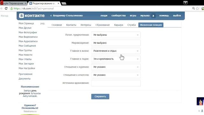Open the Главное в людях dropdown
The width and height of the screenshot is (204, 115).
(116, 59)
